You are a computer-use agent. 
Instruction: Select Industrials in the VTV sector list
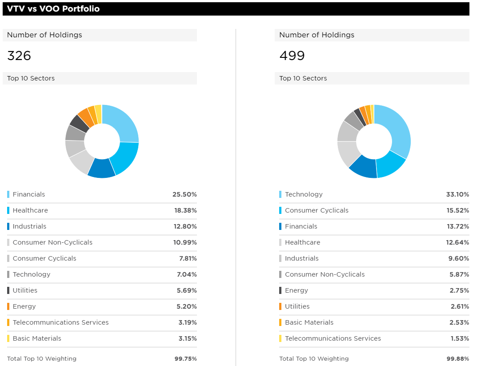click(29, 226)
